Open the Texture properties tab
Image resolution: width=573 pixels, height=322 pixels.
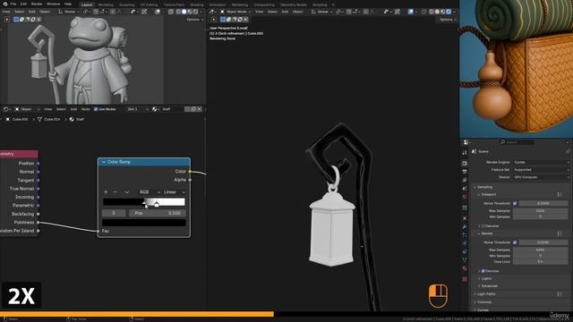[465, 279]
